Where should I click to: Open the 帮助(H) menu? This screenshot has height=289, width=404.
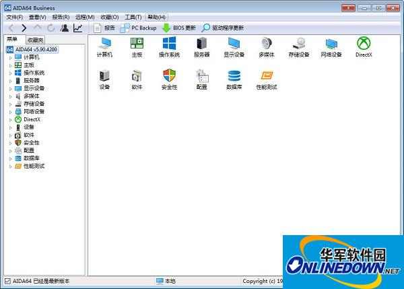157,18
